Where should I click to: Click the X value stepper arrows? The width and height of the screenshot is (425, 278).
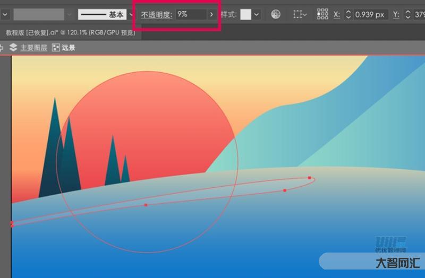click(x=348, y=14)
